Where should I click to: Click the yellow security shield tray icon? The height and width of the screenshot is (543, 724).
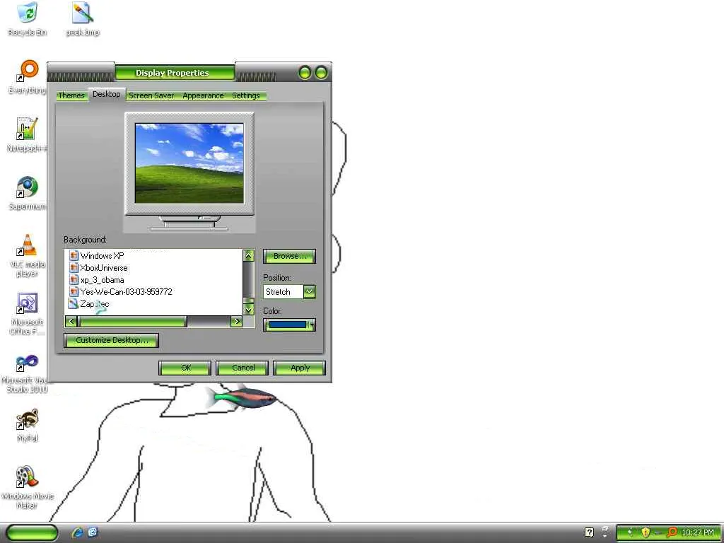[646, 532]
